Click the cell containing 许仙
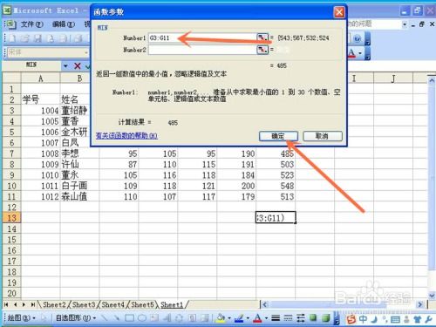This screenshot has width=436, height=327. tap(79, 165)
